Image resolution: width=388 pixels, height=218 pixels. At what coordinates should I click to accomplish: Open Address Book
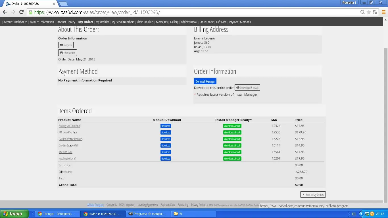189,22
